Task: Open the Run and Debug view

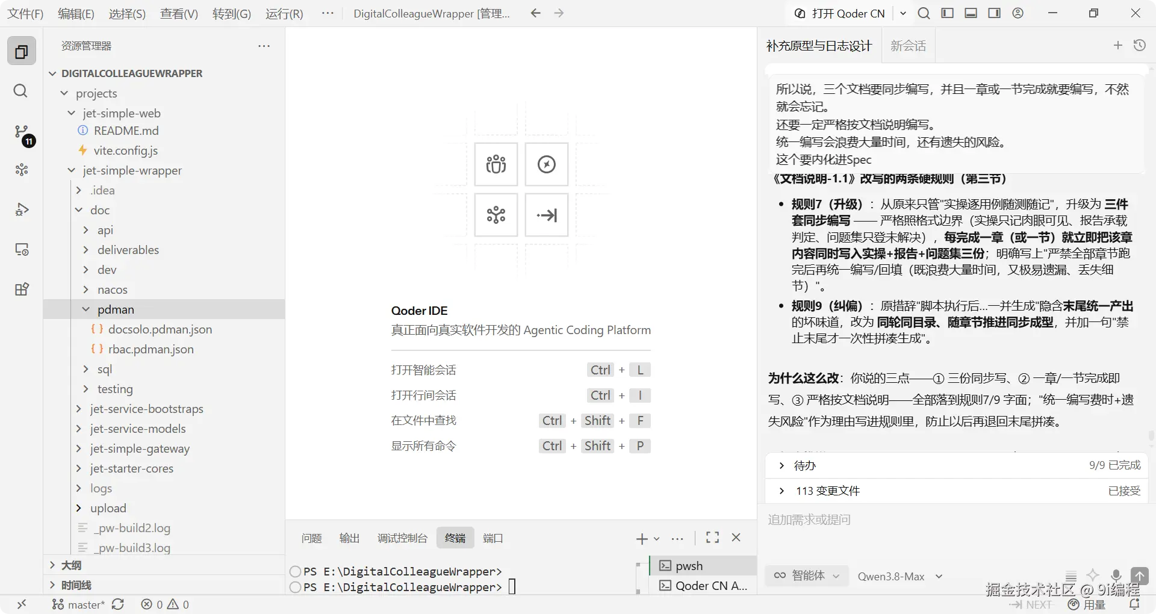Action: pos(22,209)
